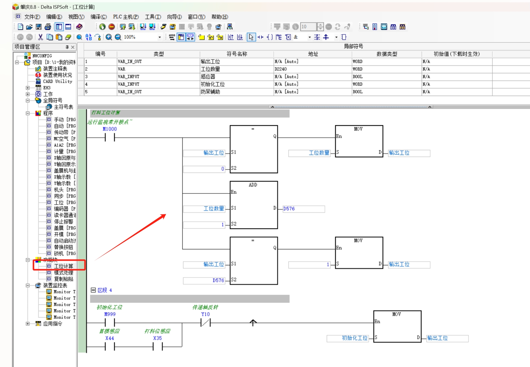The image size is (530, 367).
Task: Toggle the pin on 项目管理区 panel
Action: coord(67,47)
